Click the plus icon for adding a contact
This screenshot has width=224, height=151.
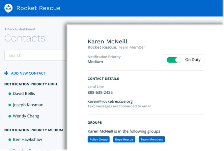(6, 73)
